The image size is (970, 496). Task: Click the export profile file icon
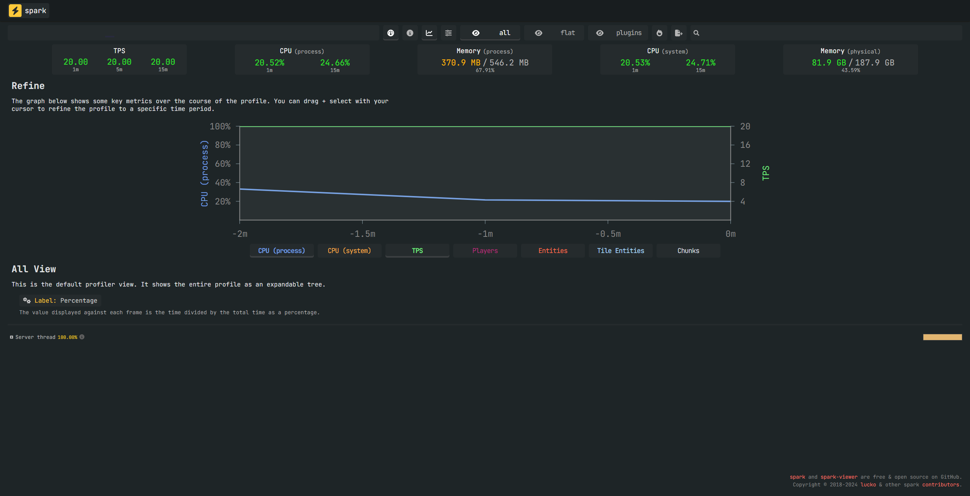click(x=678, y=33)
